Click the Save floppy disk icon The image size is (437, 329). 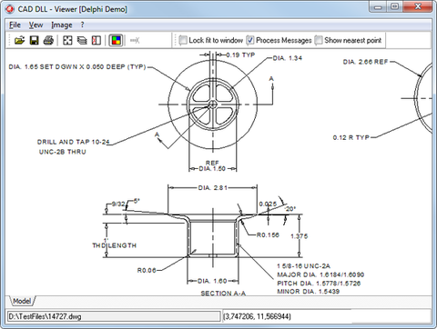[x=35, y=40]
